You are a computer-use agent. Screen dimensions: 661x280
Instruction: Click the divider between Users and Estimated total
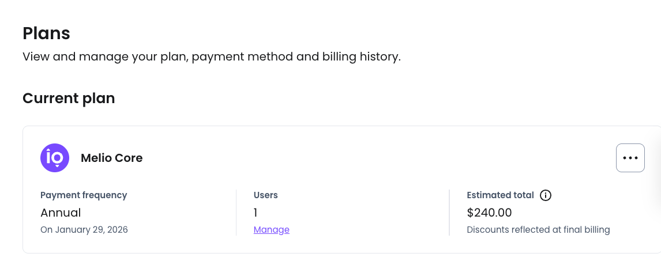pos(449,212)
